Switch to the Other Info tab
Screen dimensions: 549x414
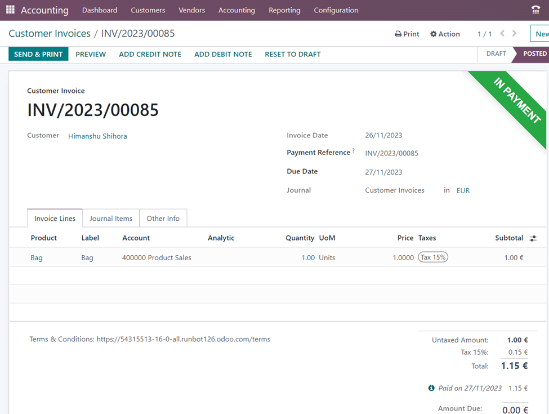pos(163,219)
